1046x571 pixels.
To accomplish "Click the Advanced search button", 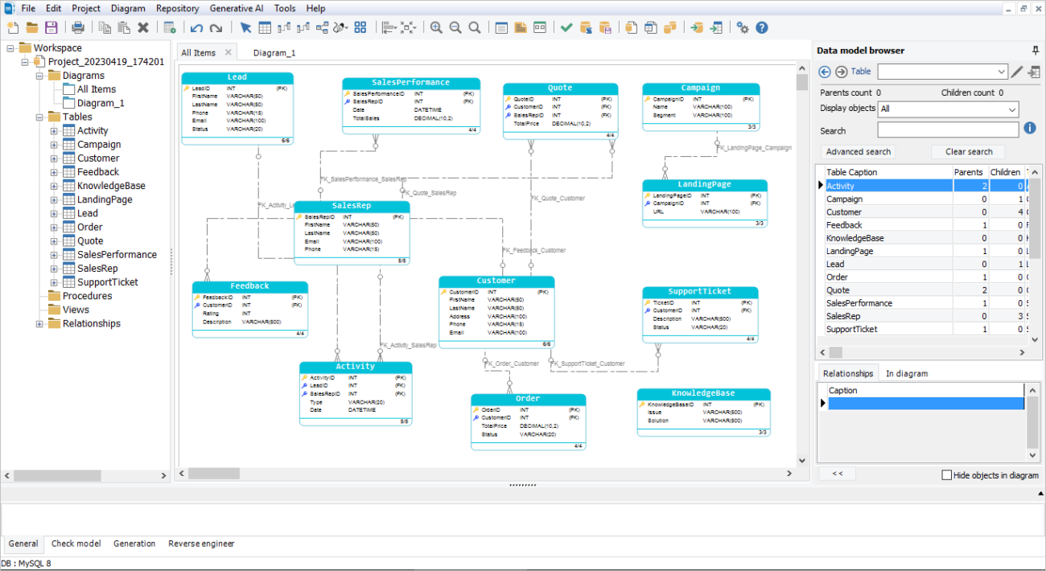I will point(857,151).
